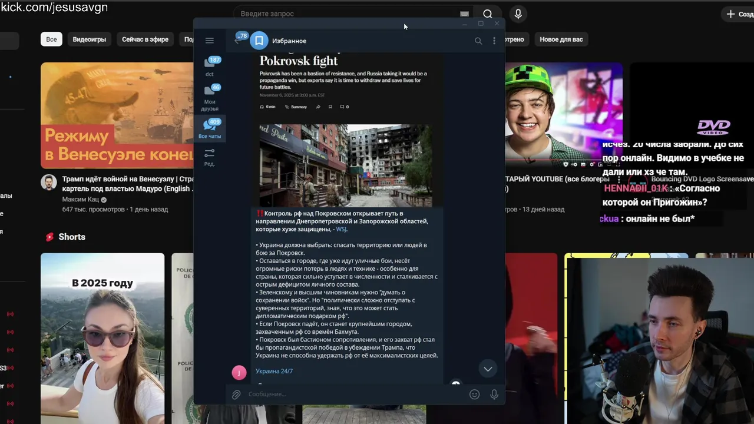
Task: Open the WSJ link in the message
Action: click(x=341, y=229)
